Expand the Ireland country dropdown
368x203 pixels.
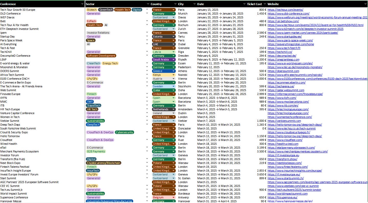[174, 113]
